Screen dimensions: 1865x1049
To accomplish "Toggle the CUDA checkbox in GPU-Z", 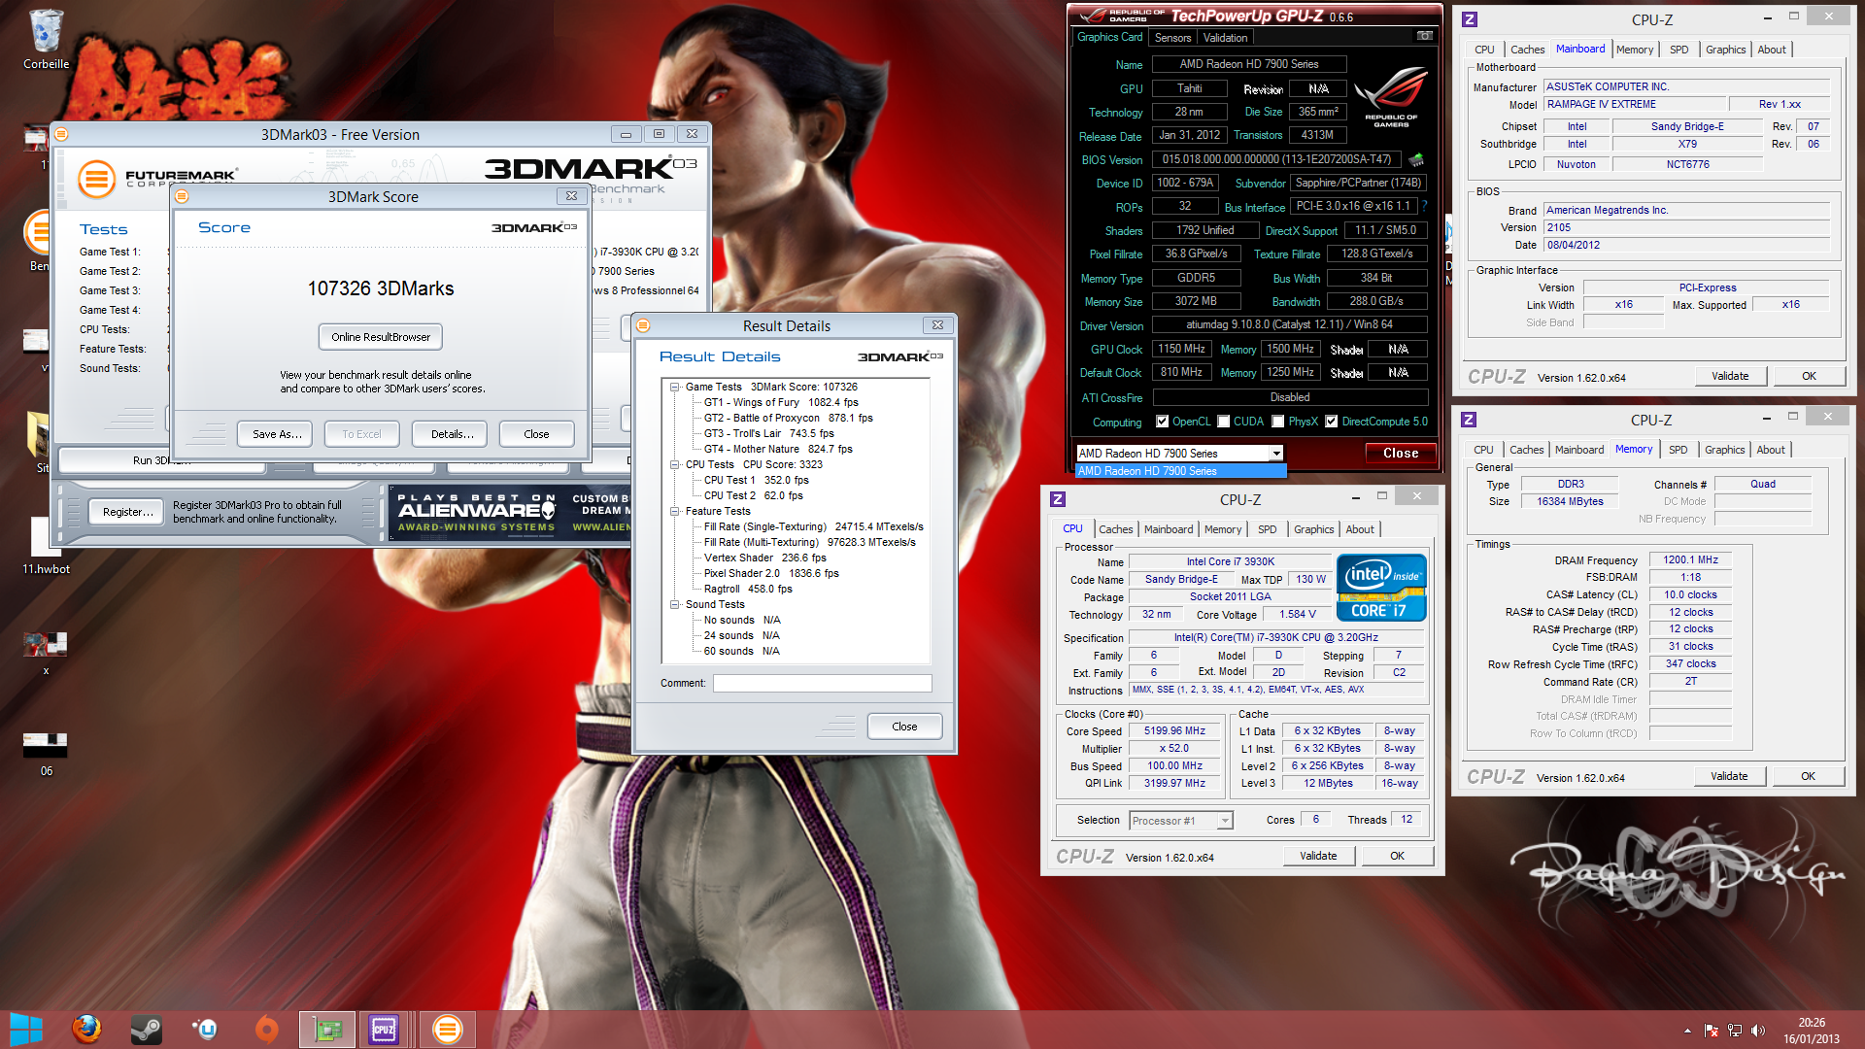I will (1224, 422).
